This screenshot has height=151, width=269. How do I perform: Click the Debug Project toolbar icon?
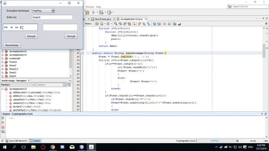(101, 12)
